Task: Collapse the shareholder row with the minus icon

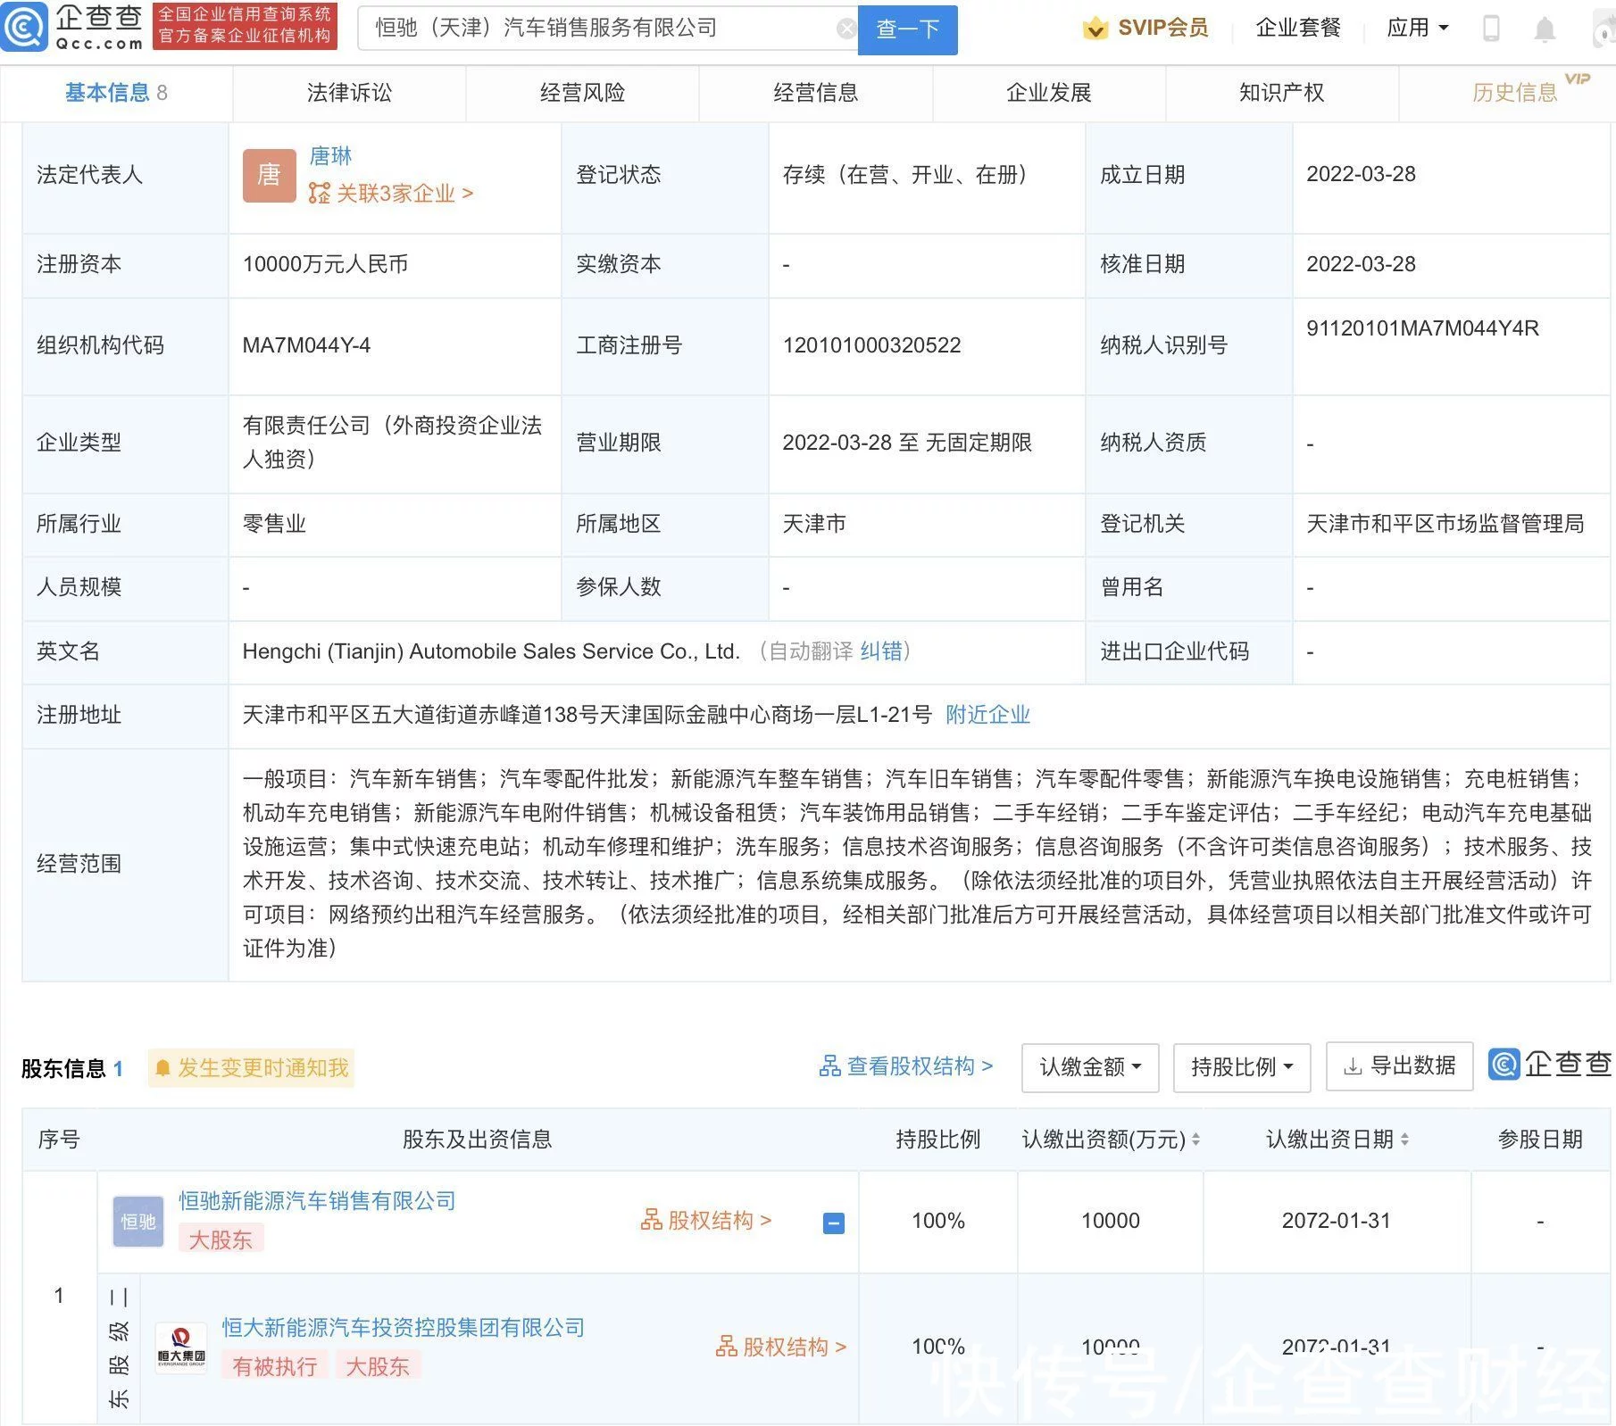Action: 833,1223
